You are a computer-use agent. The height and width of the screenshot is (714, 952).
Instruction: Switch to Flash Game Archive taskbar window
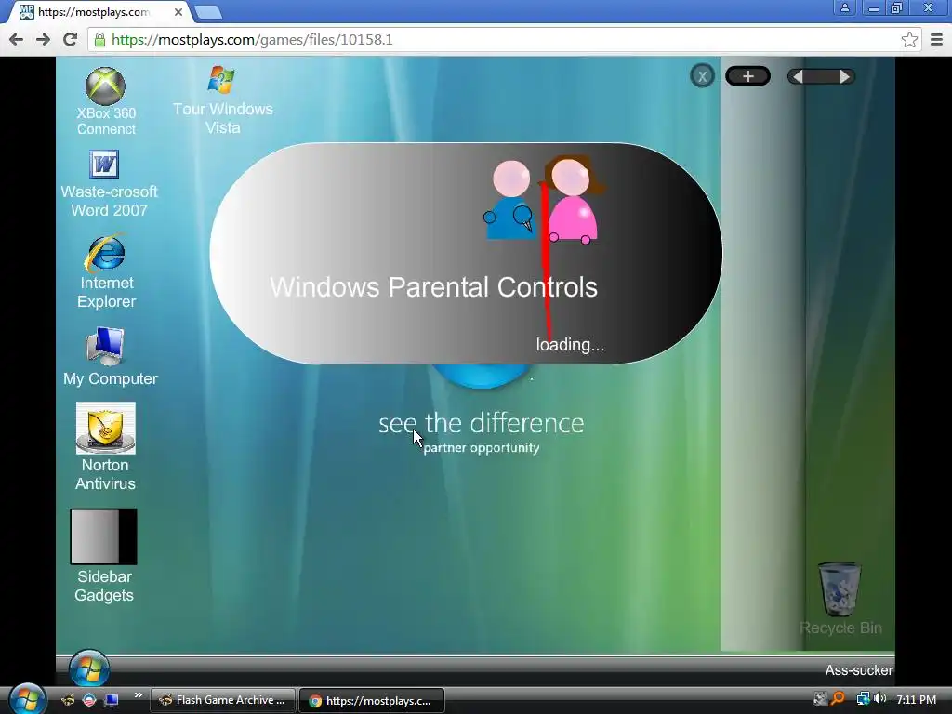(223, 700)
